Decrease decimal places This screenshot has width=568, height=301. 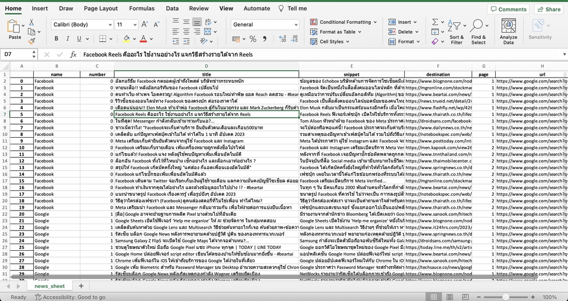tap(293, 39)
